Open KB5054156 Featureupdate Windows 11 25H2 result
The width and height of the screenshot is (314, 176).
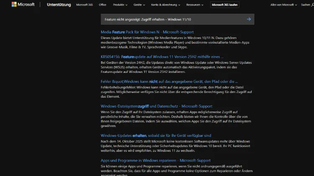click(162, 57)
